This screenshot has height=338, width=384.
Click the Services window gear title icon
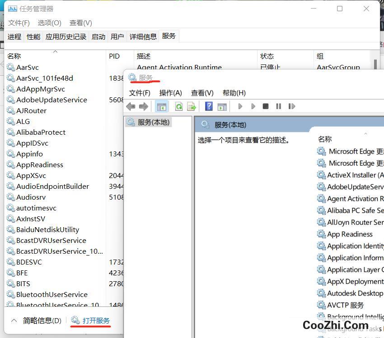132,78
